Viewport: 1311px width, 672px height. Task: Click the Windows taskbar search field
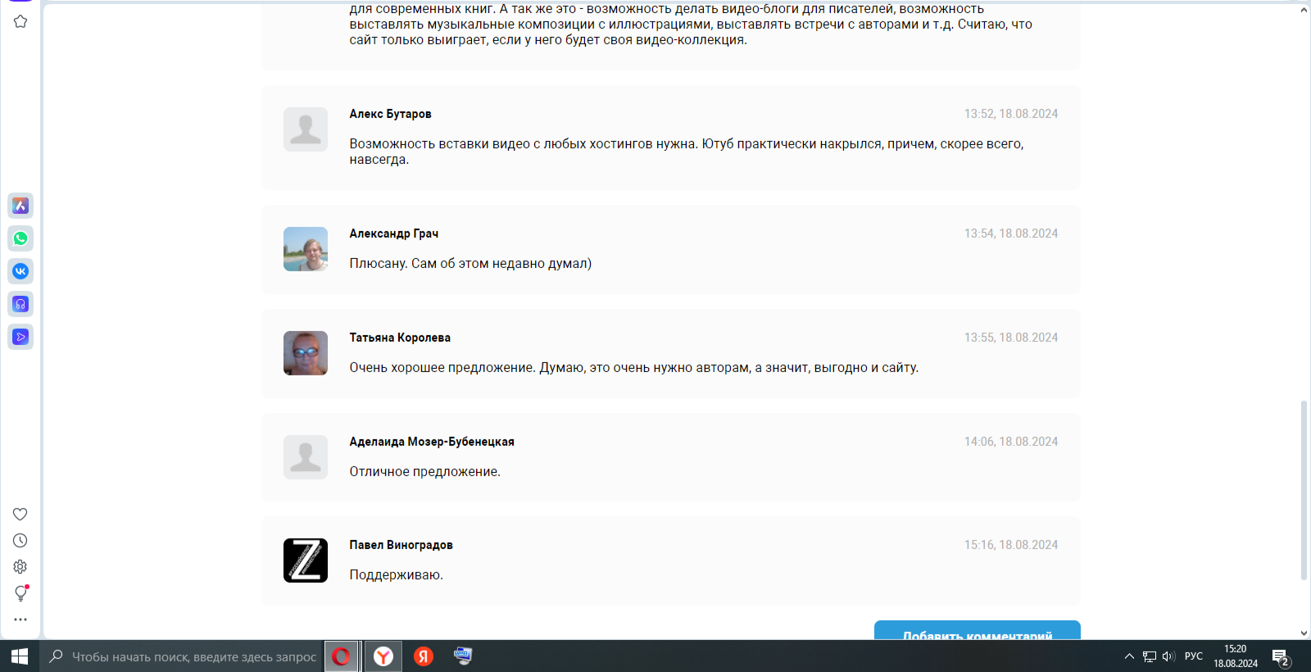182,656
